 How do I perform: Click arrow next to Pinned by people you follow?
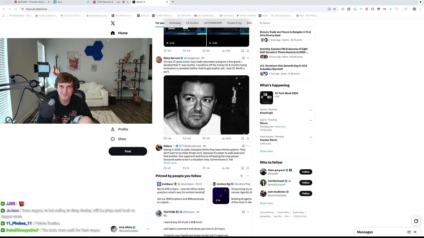tap(241, 176)
